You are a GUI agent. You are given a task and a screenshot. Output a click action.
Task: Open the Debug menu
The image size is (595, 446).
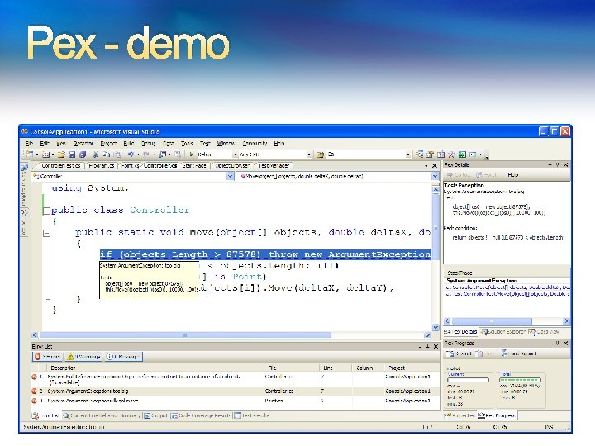pos(149,144)
